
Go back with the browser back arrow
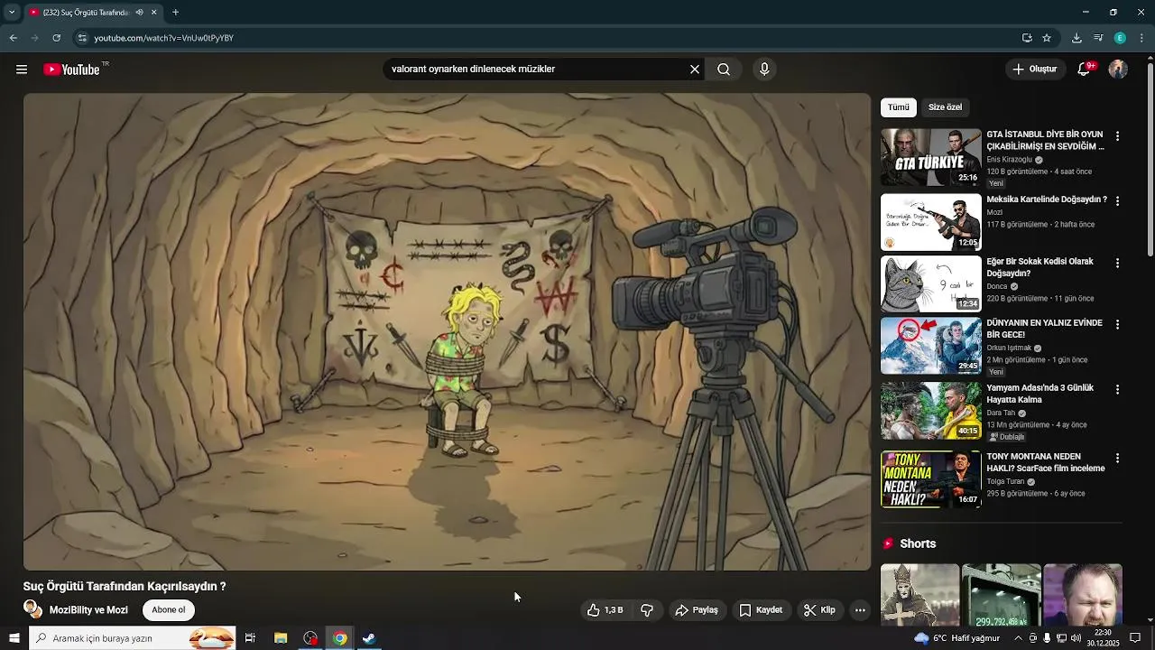(x=13, y=38)
